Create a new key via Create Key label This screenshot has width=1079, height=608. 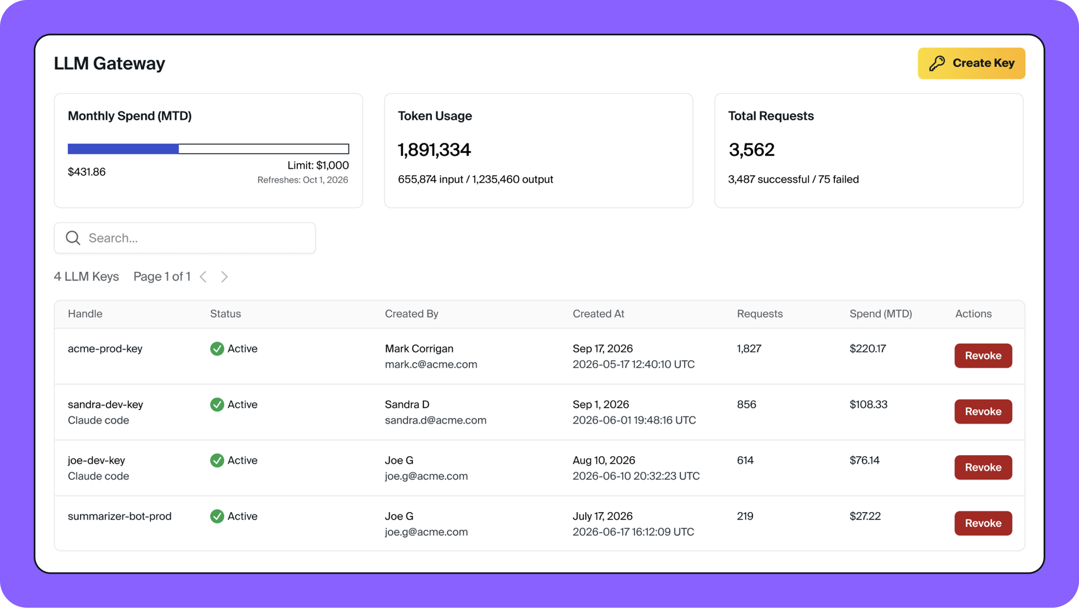pos(983,63)
